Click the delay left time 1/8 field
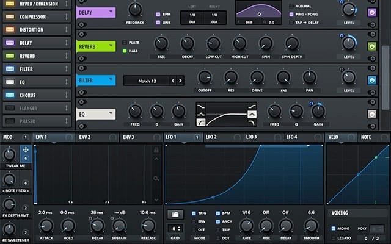391x244 pixels. tap(192, 15)
